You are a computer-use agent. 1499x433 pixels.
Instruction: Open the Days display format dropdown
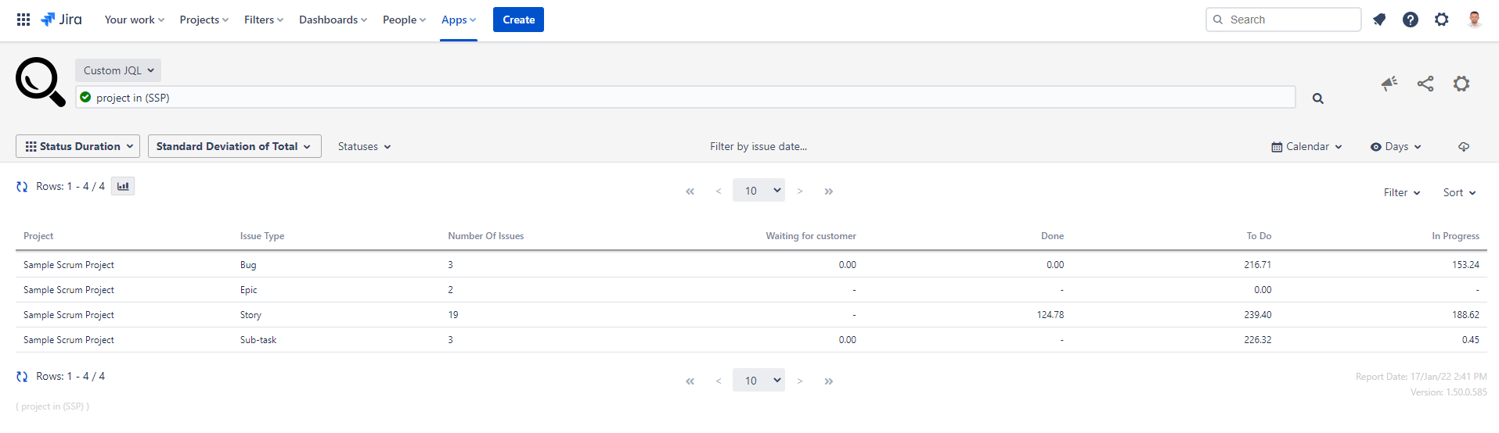coord(1396,147)
